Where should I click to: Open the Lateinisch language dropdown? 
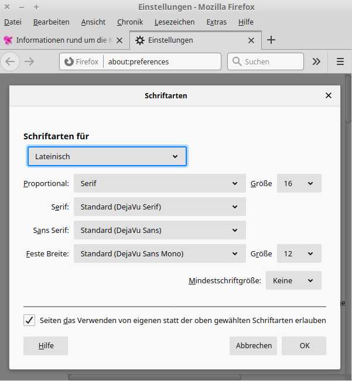107,156
